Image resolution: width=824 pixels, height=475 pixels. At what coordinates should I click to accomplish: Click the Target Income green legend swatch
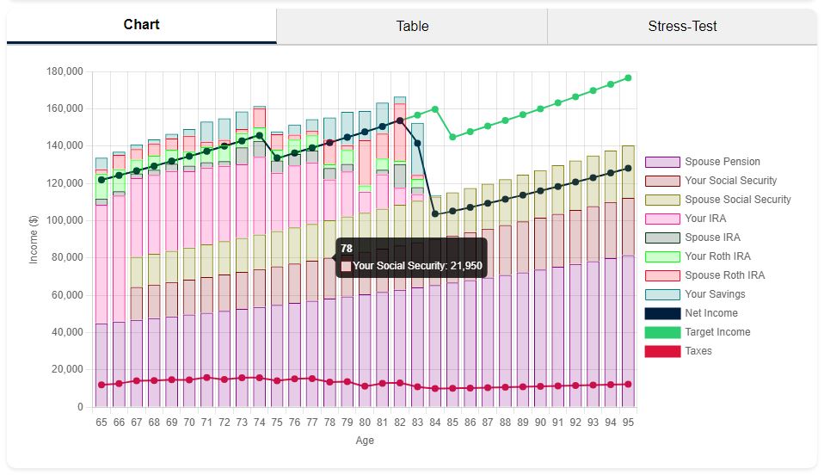click(x=662, y=332)
